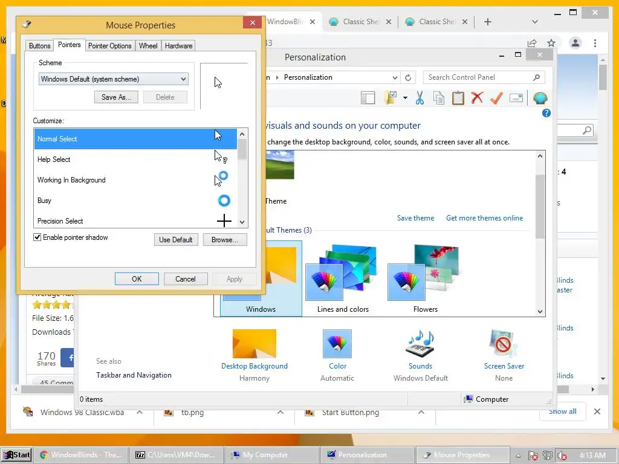Select the Working In Background pointer row
Viewport: 619px width, 464px height.
pyautogui.click(x=135, y=180)
